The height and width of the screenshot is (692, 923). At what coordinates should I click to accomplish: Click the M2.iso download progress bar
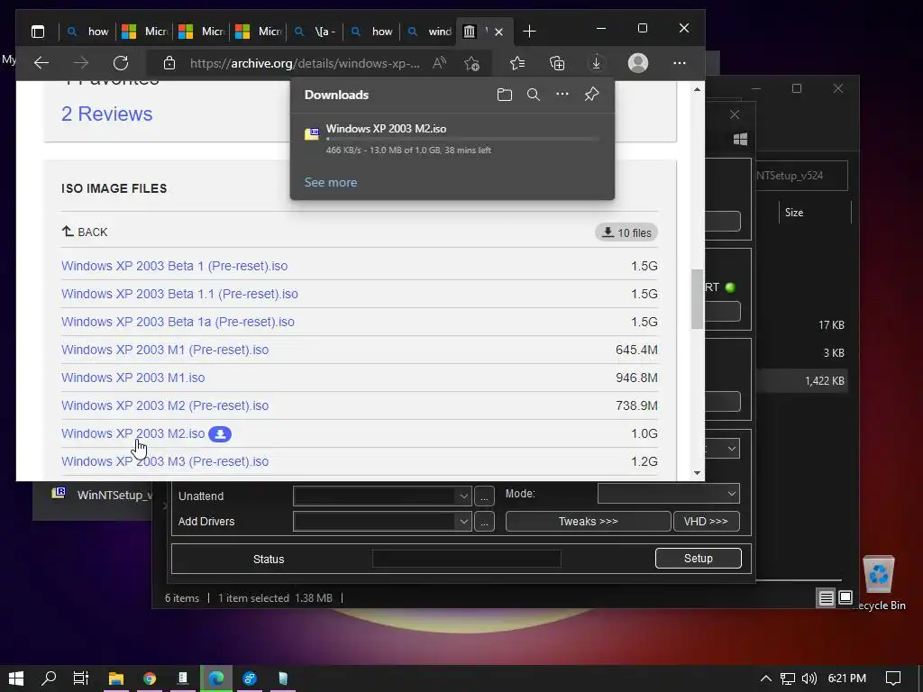[462, 140]
